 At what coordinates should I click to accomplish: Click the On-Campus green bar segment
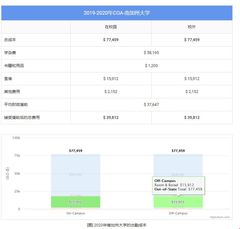[76, 202]
